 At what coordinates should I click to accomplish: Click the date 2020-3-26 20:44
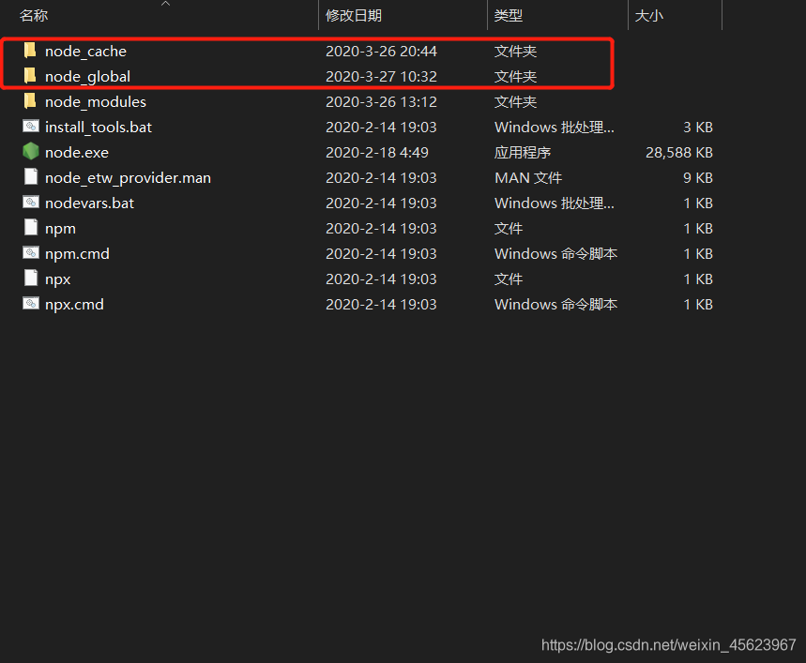pos(381,52)
